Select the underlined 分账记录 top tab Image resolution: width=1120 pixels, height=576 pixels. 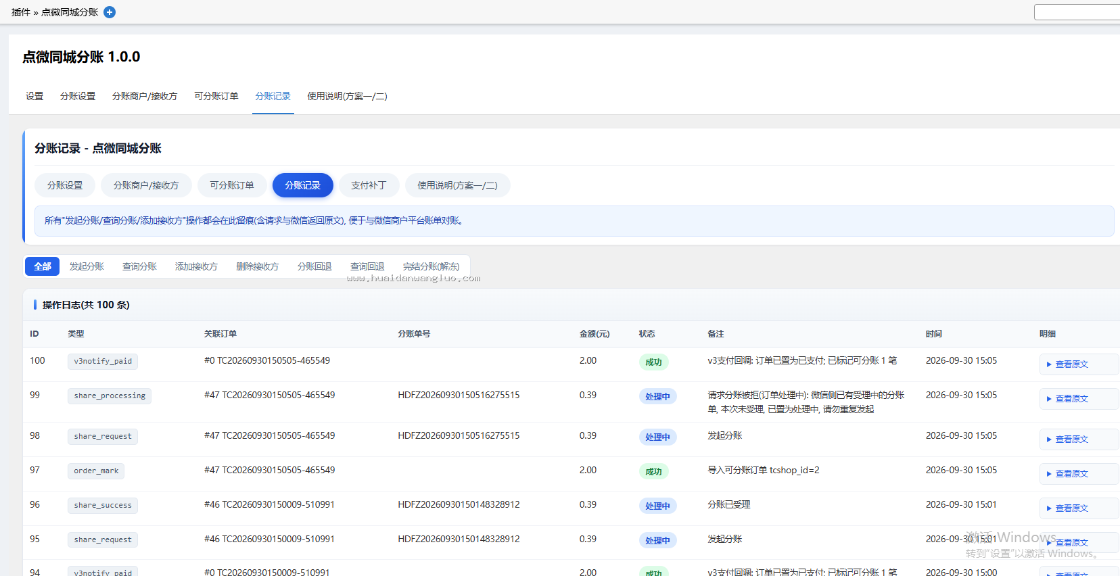tap(273, 96)
